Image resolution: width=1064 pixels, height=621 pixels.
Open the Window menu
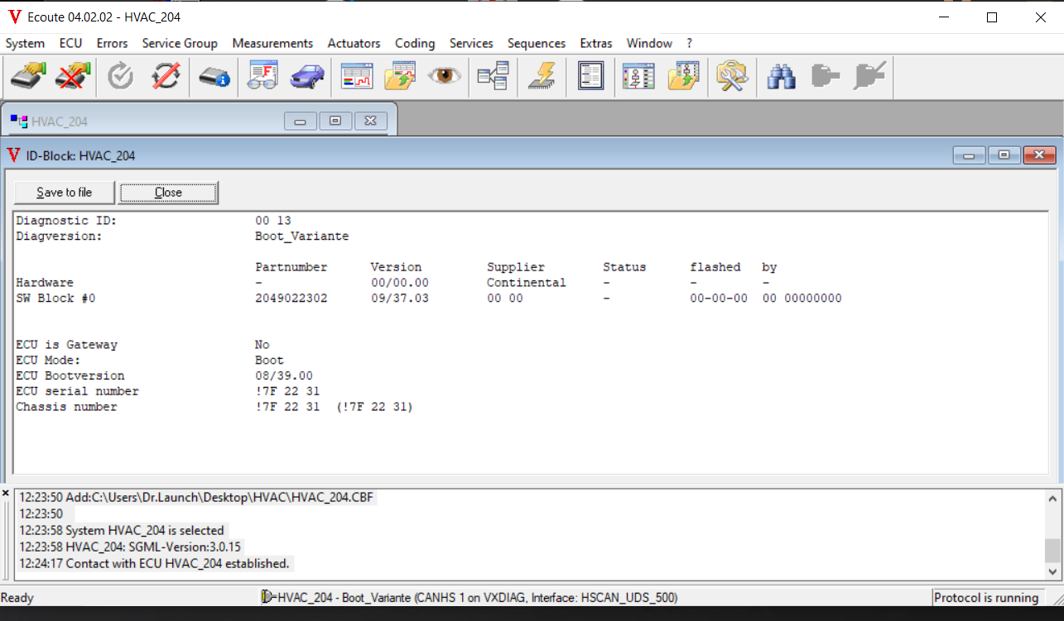click(649, 43)
